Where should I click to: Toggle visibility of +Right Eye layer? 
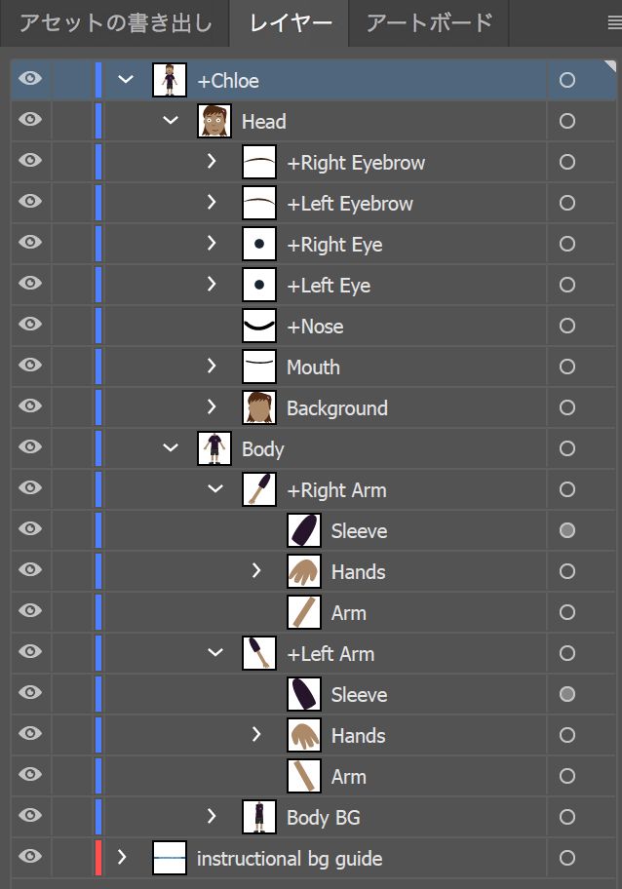(x=29, y=244)
